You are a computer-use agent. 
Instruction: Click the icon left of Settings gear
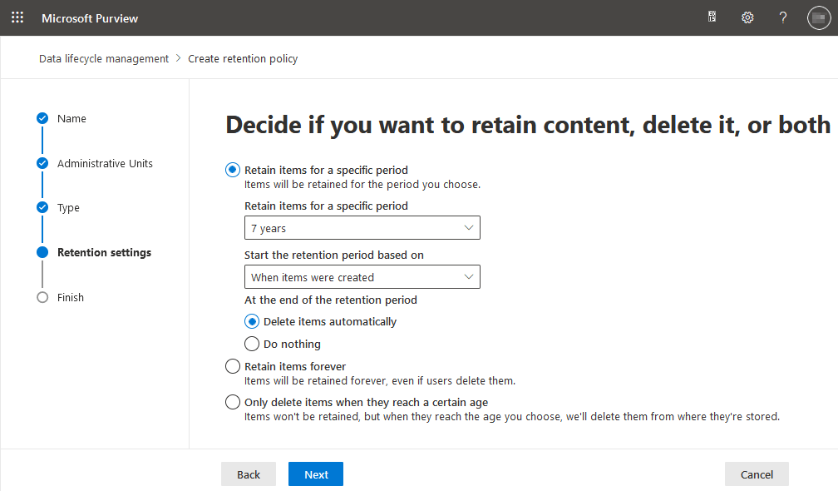click(712, 17)
